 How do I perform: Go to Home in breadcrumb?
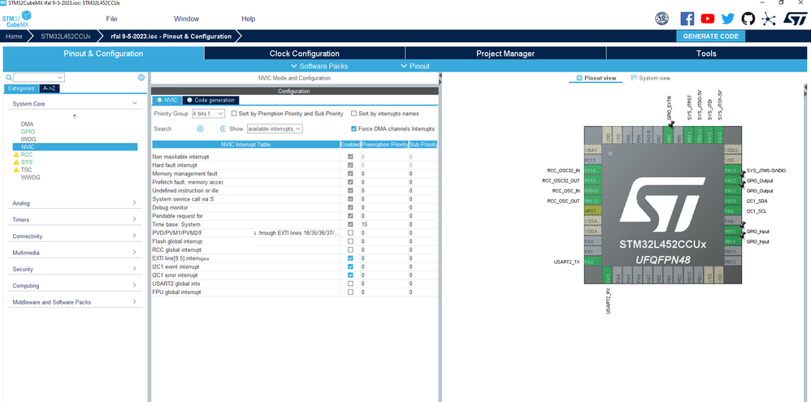[14, 37]
